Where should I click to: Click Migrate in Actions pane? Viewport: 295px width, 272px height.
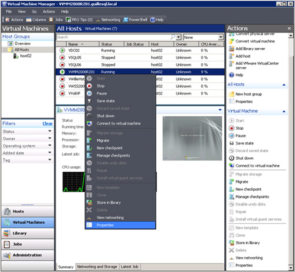click(242, 182)
